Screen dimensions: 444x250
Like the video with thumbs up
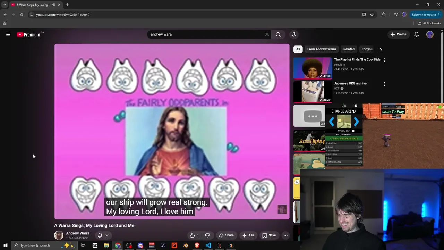[x=194, y=235]
